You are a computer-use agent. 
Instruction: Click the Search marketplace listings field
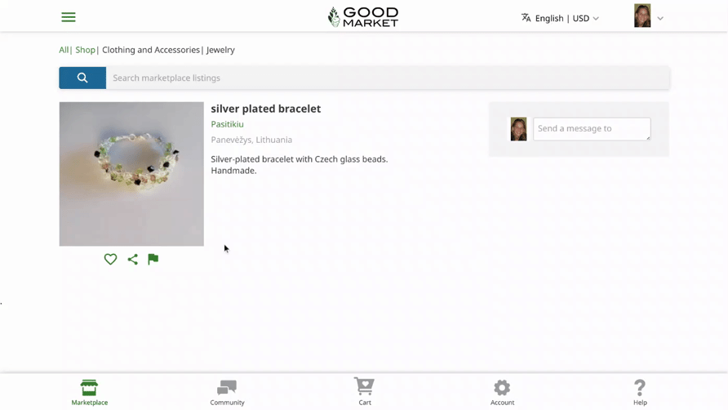pos(388,78)
